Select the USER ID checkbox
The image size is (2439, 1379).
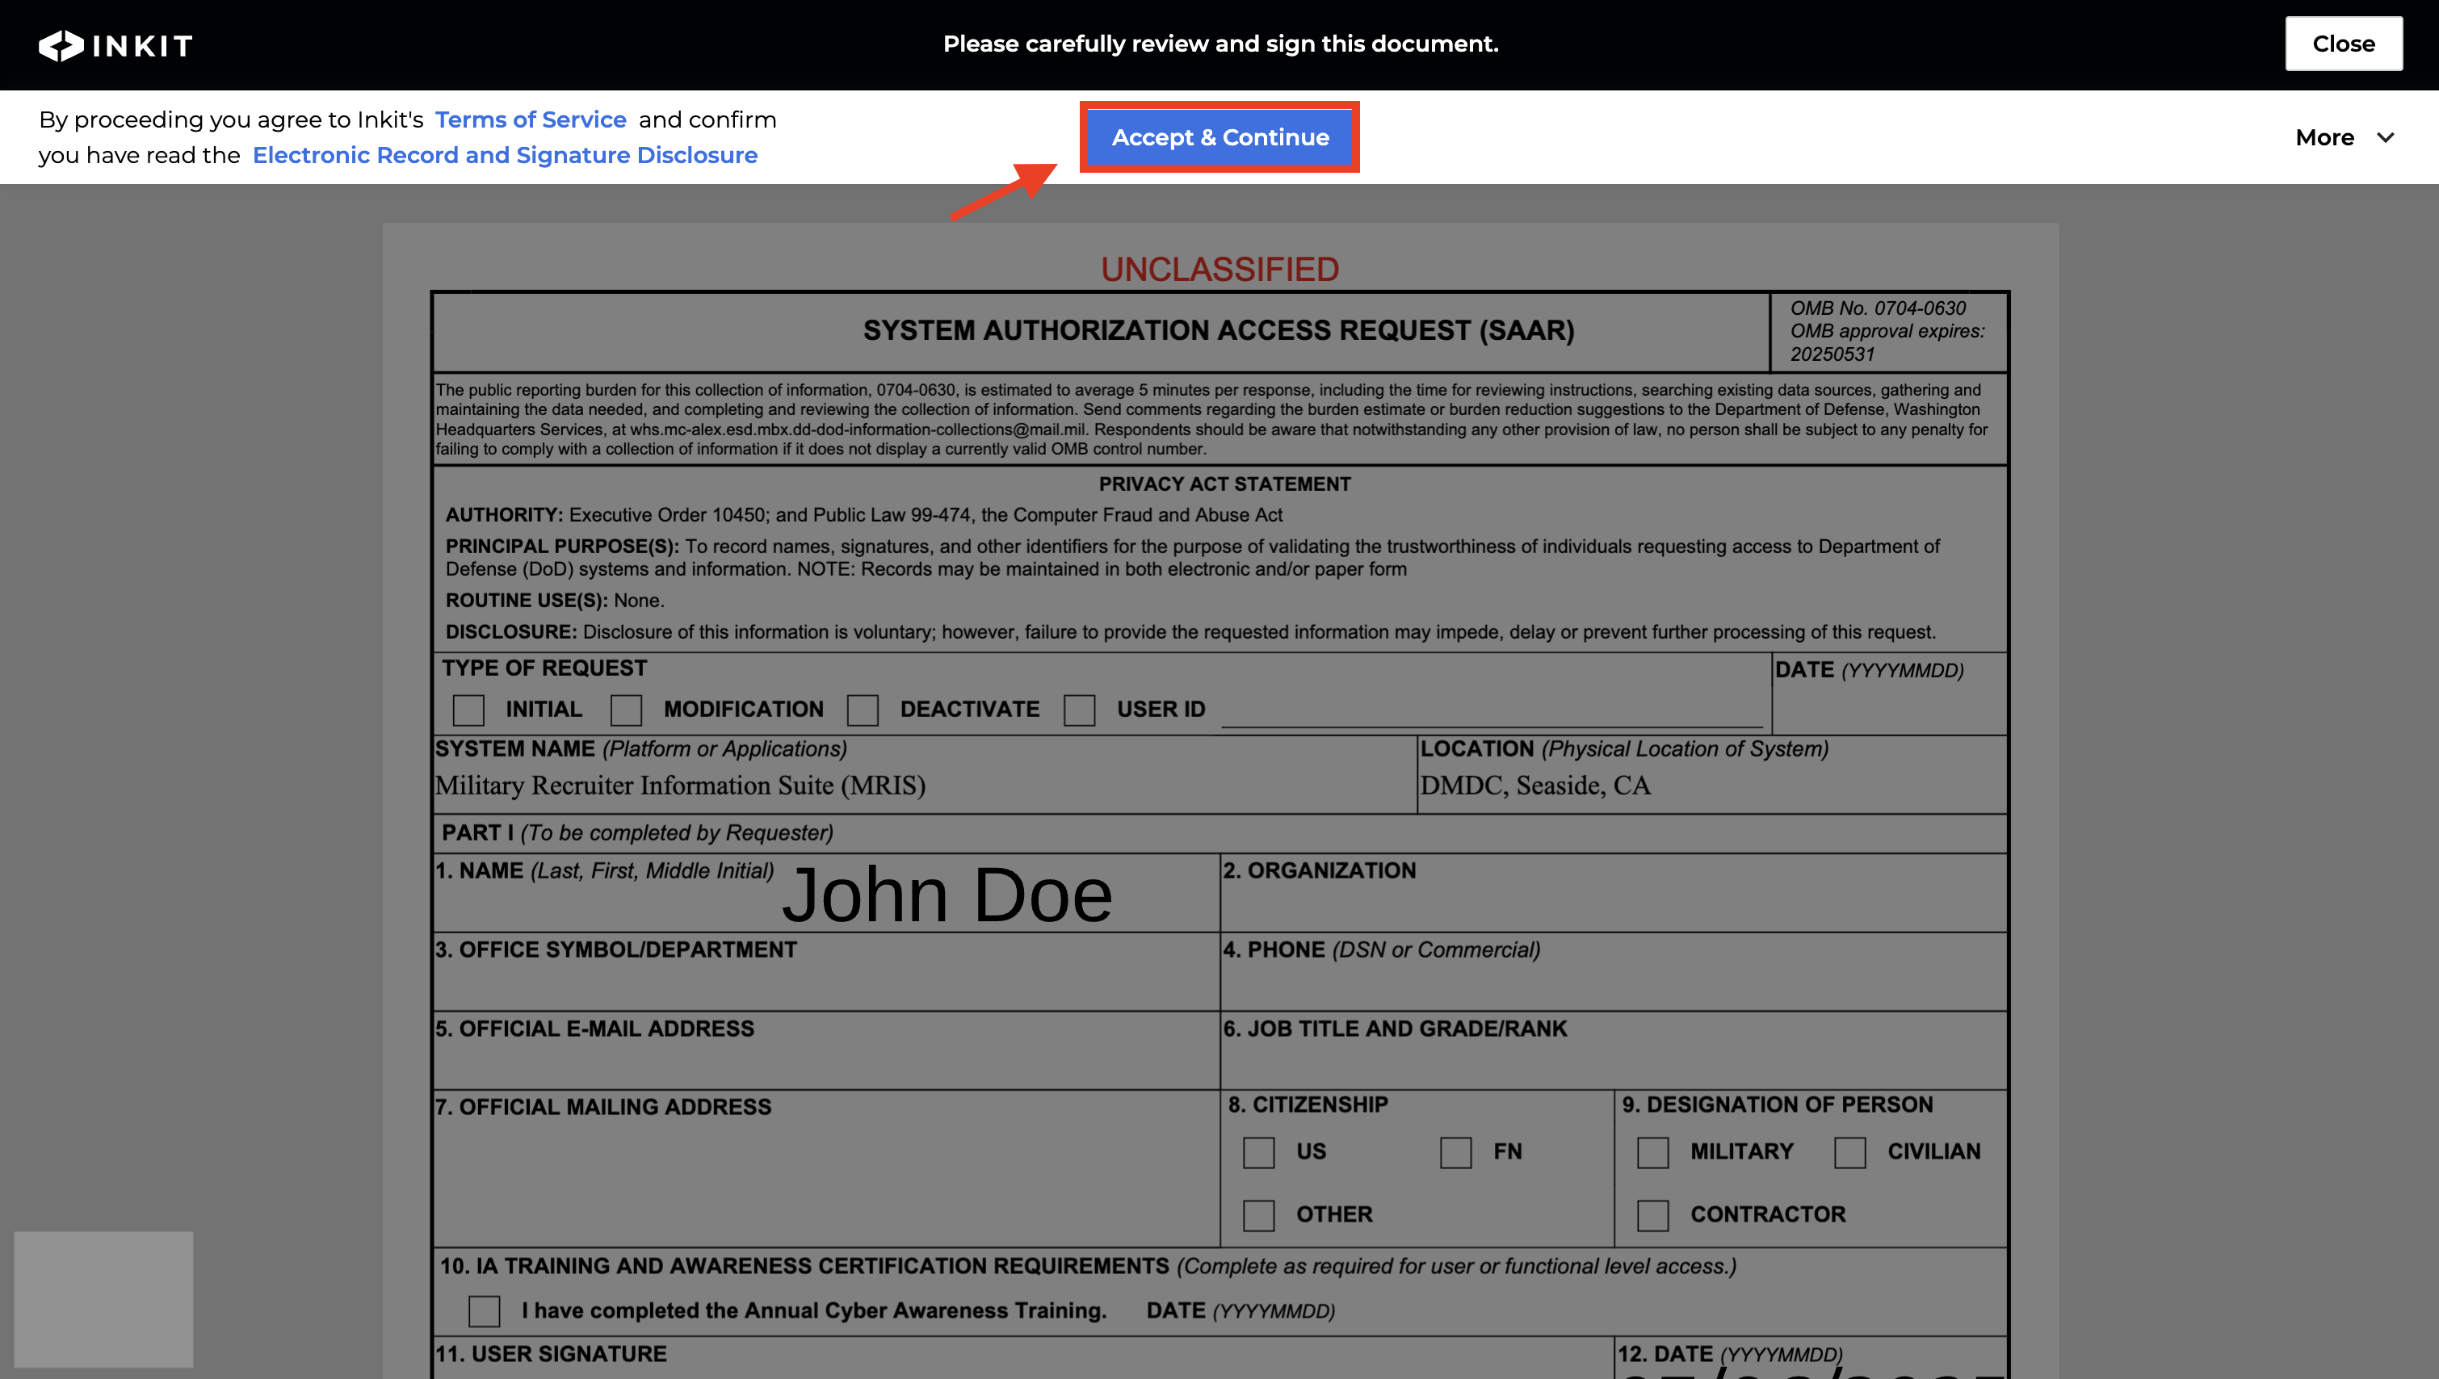pos(1079,710)
